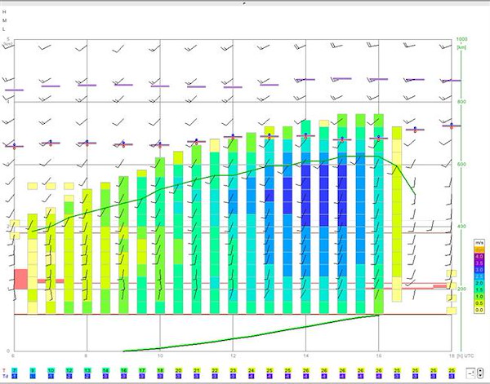
Task: Click the 12 hour mark on the time axis
Action: (x=233, y=355)
